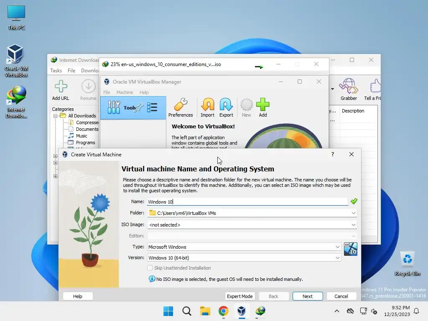Open the Grabber tool in IDM

349,89
